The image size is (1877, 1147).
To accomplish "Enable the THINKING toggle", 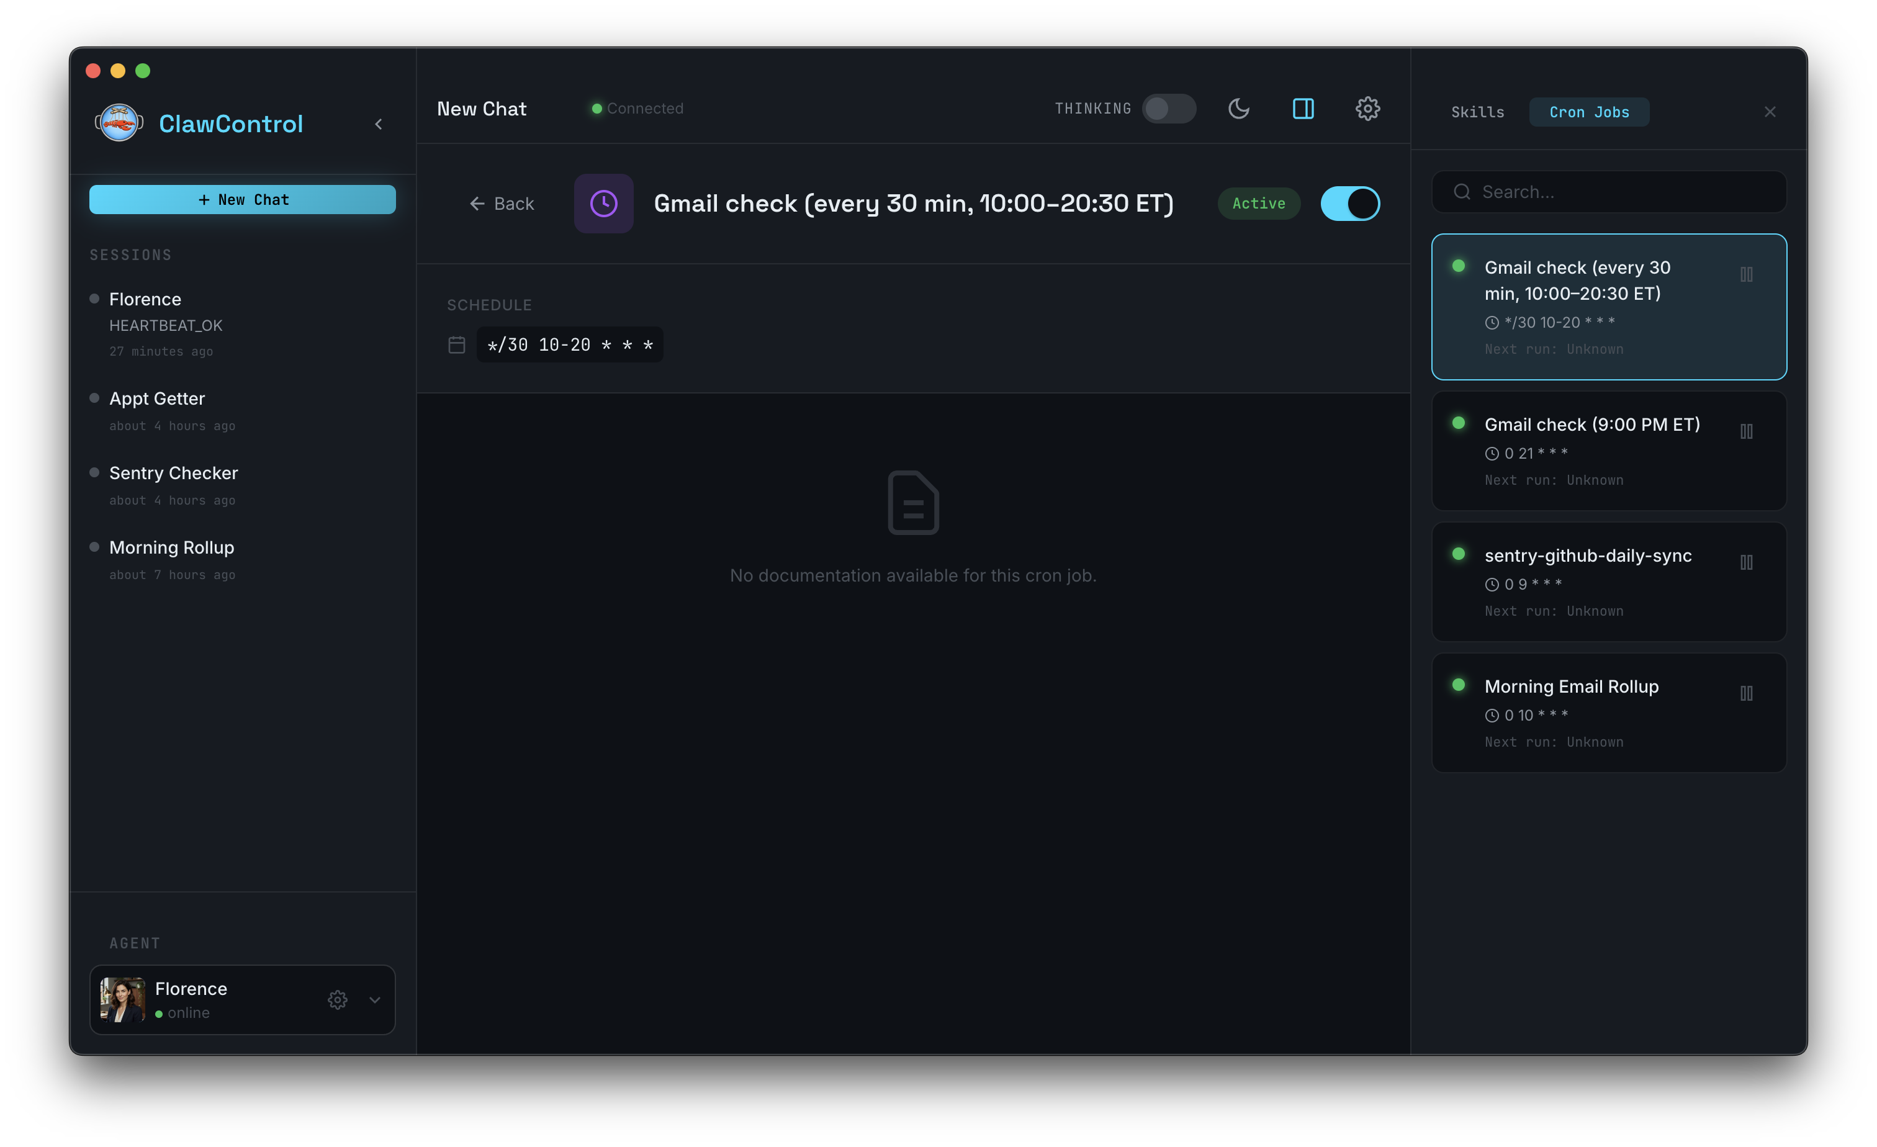I will 1169,108.
